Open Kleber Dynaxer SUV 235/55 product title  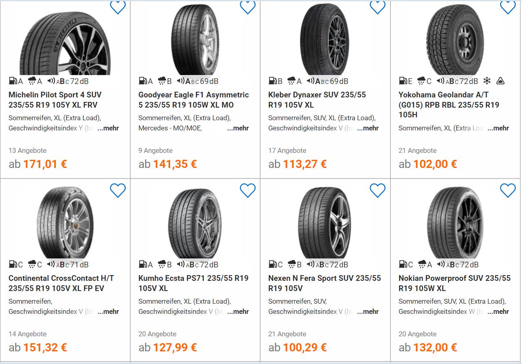click(x=317, y=100)
